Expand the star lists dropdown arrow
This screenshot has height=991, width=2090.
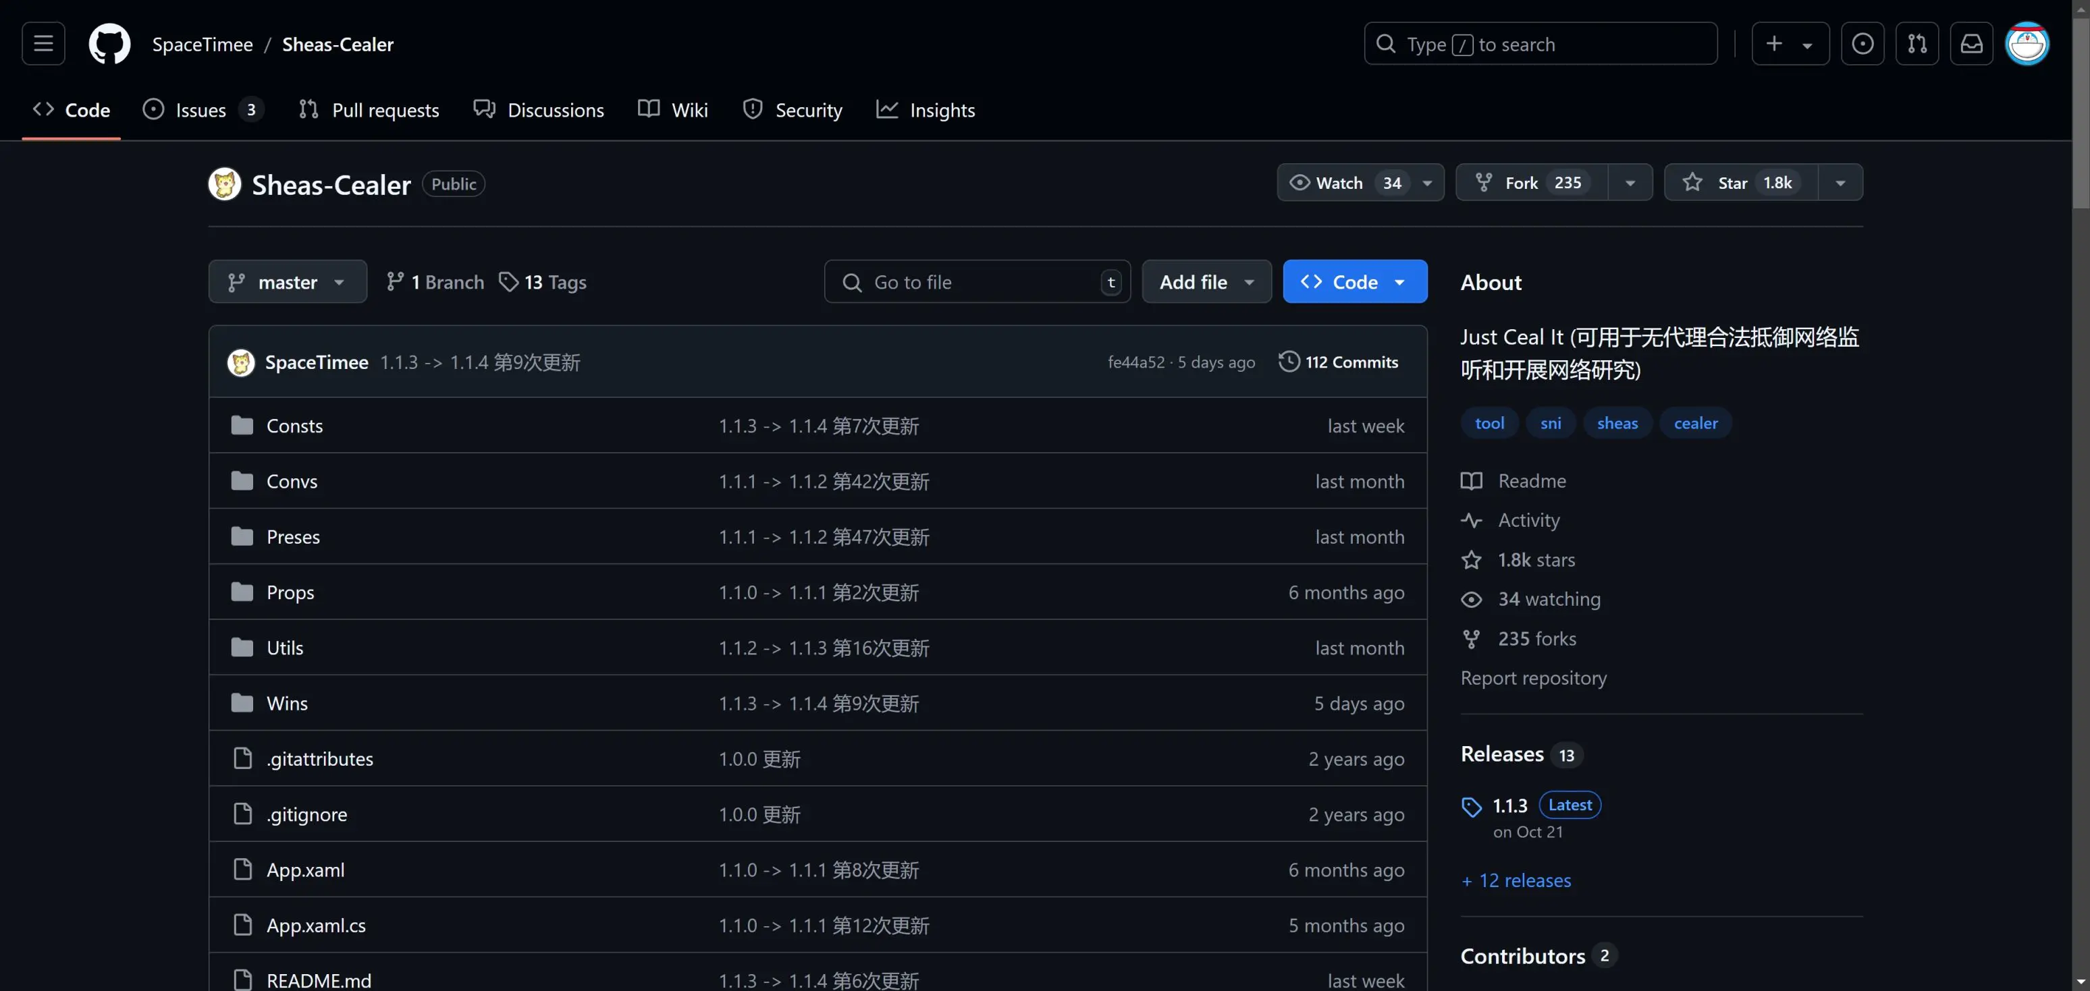[1840, 183]
